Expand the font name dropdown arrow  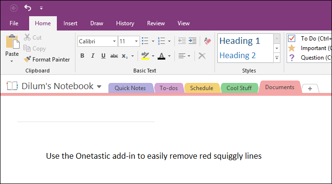point(114,41)
